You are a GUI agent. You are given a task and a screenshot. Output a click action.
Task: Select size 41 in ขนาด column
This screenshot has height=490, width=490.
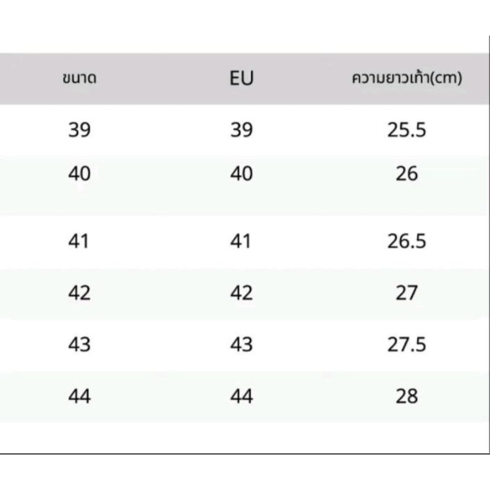coord(78,241)
